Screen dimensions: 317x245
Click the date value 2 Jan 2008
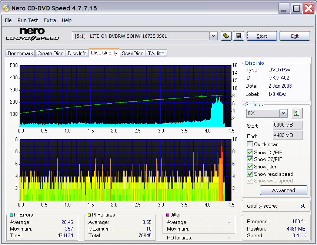coord(280,86)
